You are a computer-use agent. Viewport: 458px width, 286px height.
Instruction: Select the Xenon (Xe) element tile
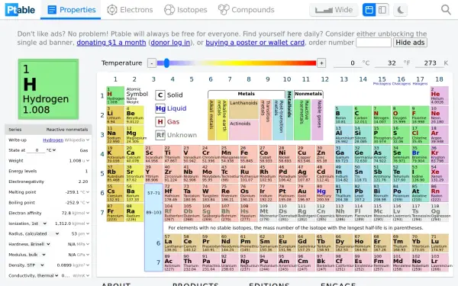coord(439,173)
